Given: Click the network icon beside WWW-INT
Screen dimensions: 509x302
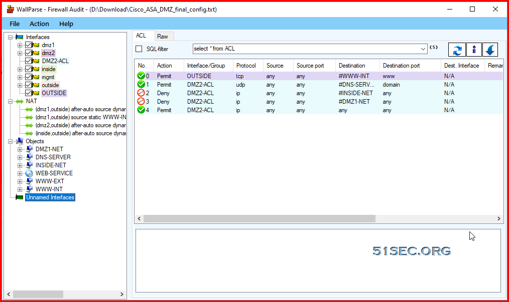Looking at the screenshot, I should coord(29,189).
